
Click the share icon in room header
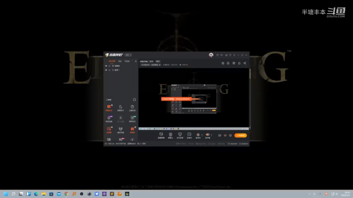[245, 63]
